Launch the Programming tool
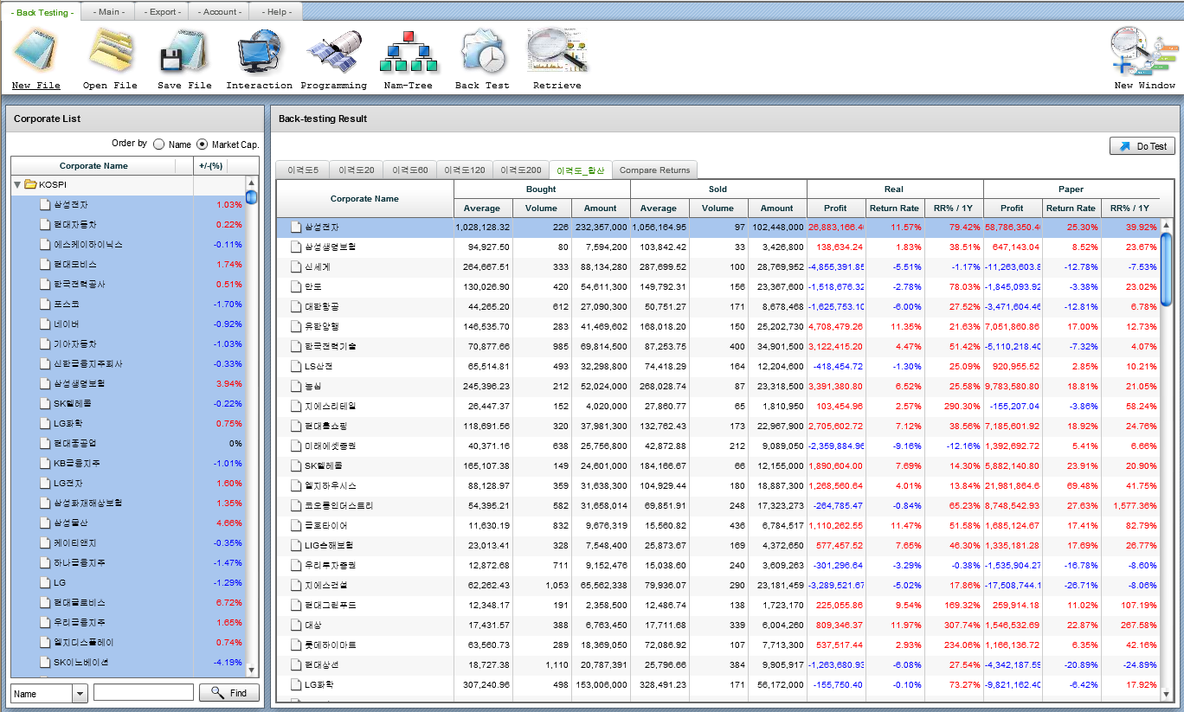1184x712 pixels. coord(333,52)
